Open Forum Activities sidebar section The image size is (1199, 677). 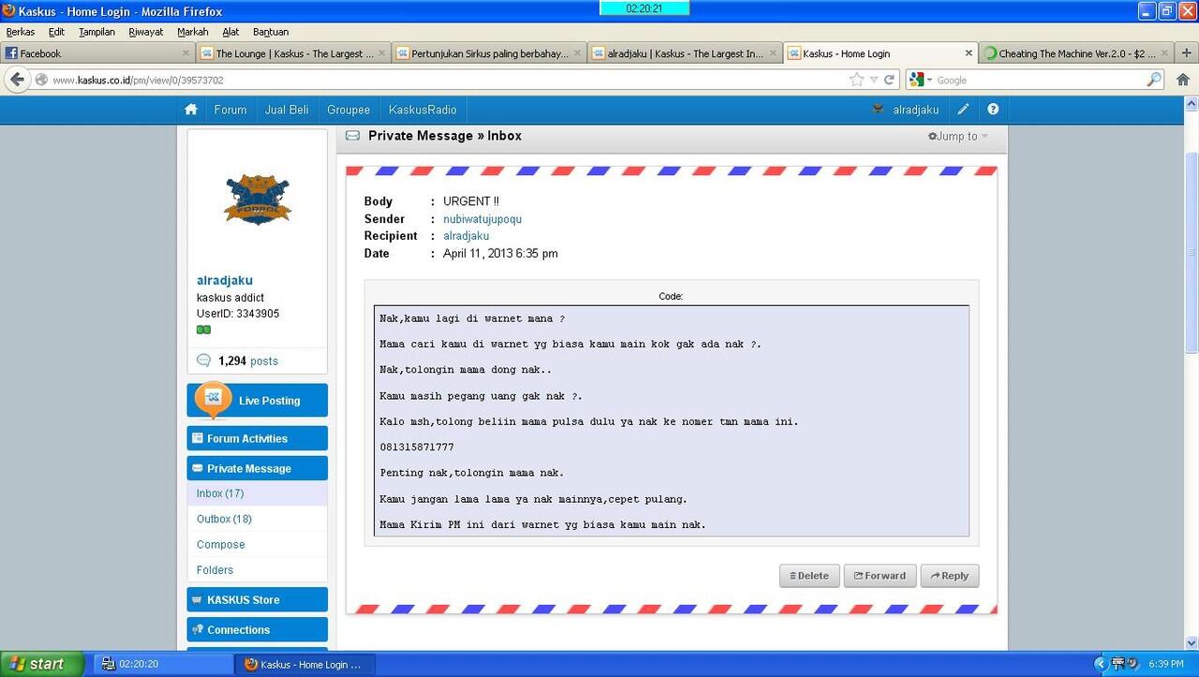pyautogui.click(x=258, y=438)
